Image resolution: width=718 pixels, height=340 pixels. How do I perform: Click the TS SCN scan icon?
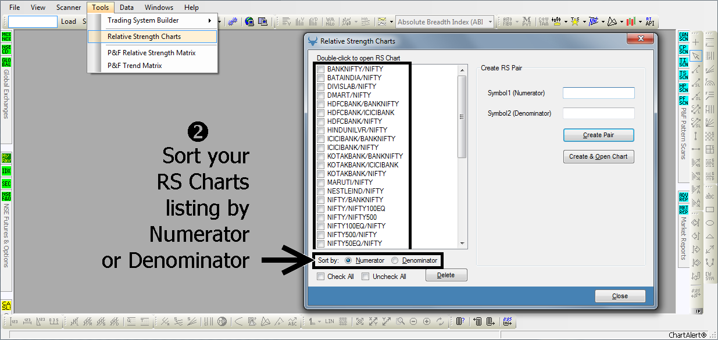684,74
